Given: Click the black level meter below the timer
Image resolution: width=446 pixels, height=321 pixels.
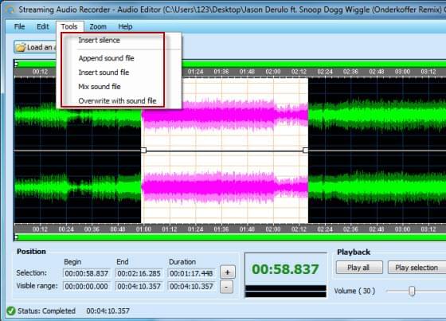Looking at the screenshot, I should pos(286,291).
